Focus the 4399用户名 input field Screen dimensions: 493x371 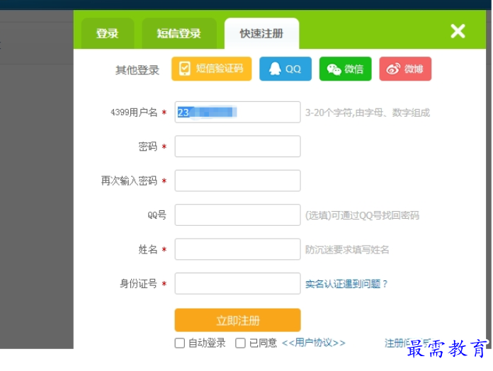tap(238, 112)
